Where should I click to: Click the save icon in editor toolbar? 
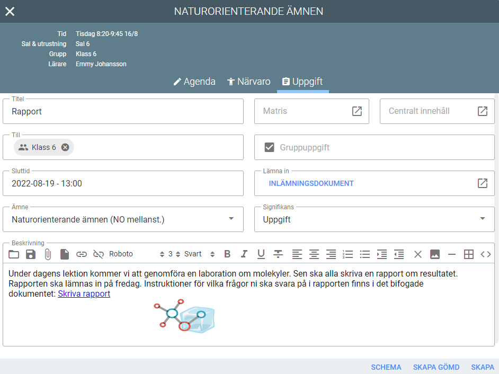pos(31,254)
